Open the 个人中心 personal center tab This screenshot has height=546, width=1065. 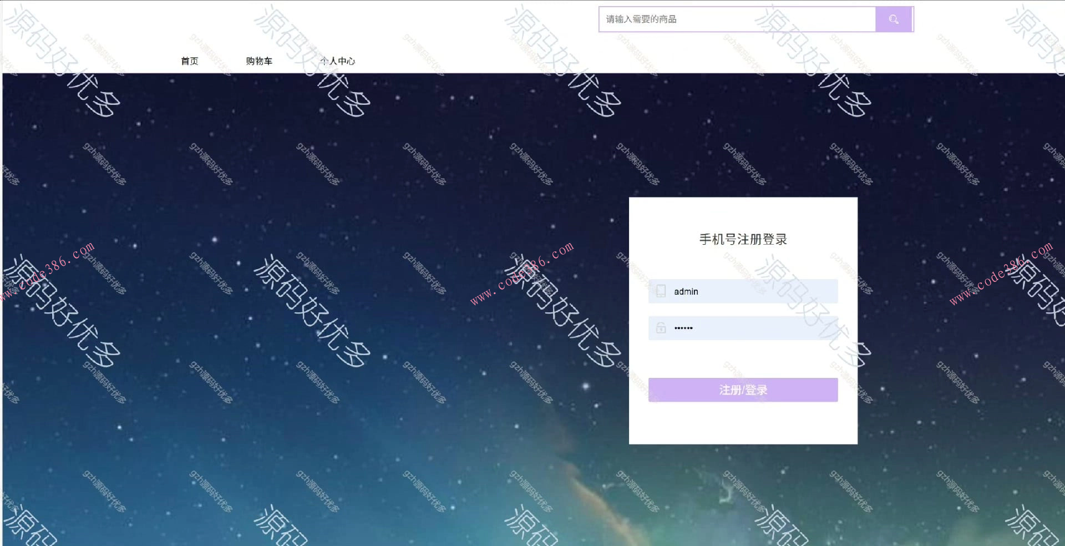point(339,61)
